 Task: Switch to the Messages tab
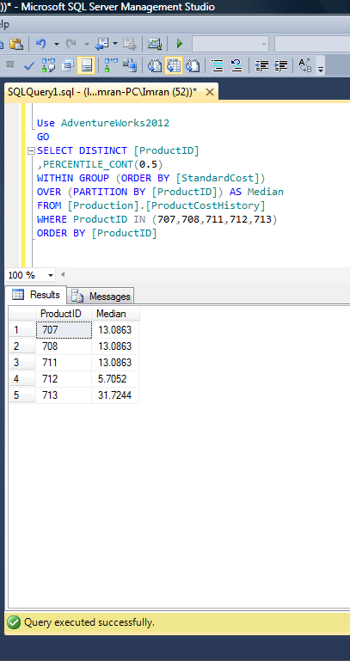[101, 296]
